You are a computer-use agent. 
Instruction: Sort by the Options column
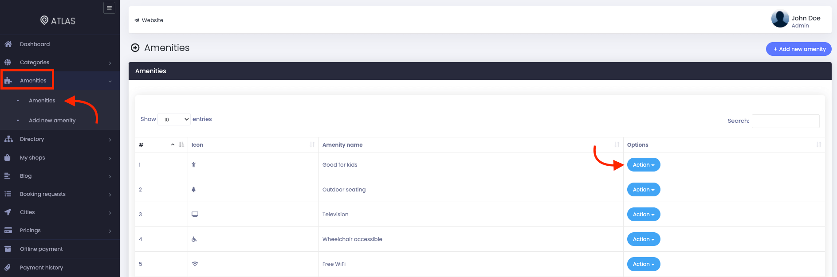(724, 145)
